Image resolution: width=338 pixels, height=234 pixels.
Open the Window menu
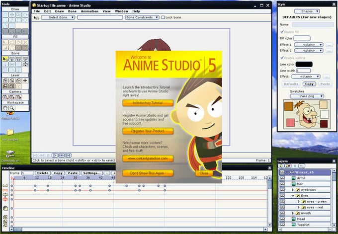(x=121, y=11)
